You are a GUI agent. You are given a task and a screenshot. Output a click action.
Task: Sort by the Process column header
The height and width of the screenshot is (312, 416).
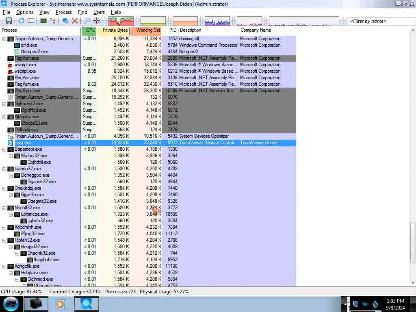[x=40, y=30]
